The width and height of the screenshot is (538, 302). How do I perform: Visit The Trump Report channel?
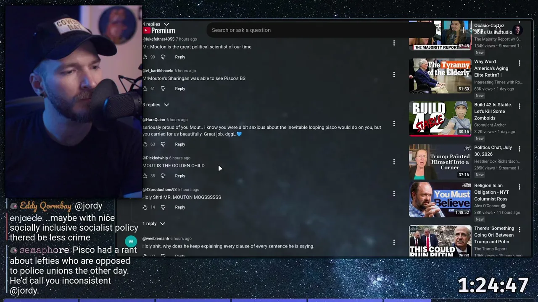[491, 249]
